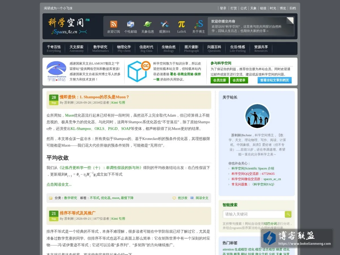Click the CosmoStation 宇宙驿站 logo
This screenshot has height=255, width=340.
[56, 71]
